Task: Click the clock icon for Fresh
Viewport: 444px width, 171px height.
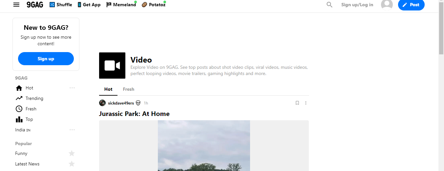Action: coord(19,109)
